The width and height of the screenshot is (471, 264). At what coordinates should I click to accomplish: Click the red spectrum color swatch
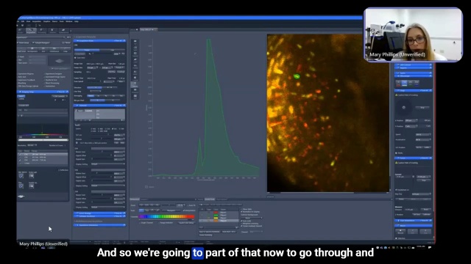216,212
